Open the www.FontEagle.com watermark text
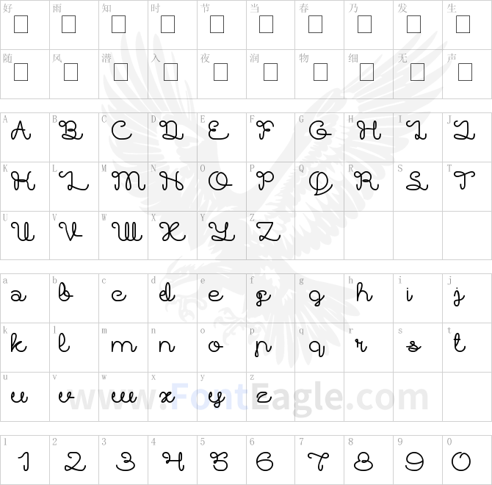Viewport: 492px width, 485px height. click(248, 397)
